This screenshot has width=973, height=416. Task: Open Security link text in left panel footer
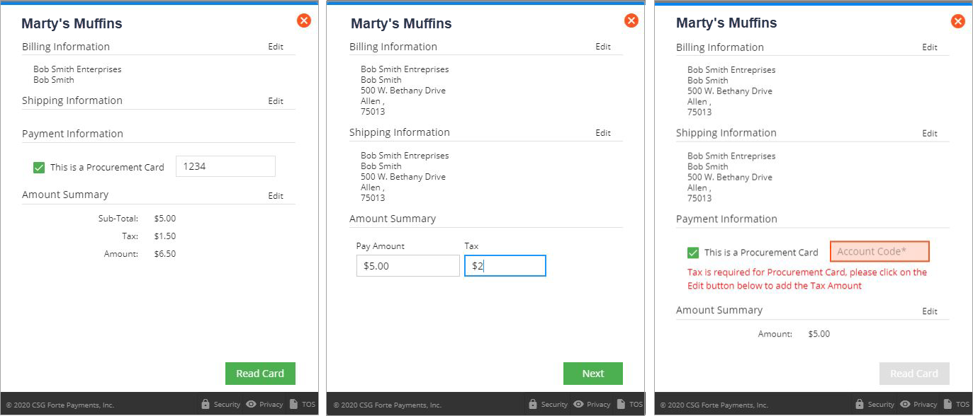click(x=227, y=405)
